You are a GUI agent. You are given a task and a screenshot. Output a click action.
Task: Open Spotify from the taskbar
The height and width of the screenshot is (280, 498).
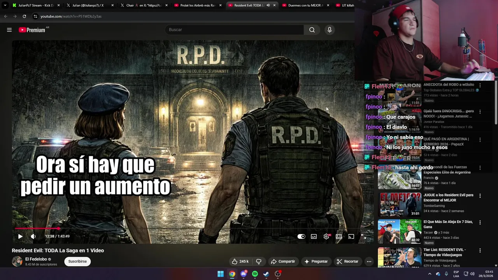255,274
